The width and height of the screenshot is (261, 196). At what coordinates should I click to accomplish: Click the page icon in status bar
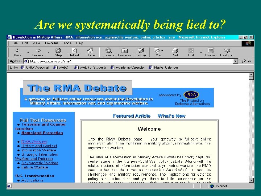pos(9,186)
